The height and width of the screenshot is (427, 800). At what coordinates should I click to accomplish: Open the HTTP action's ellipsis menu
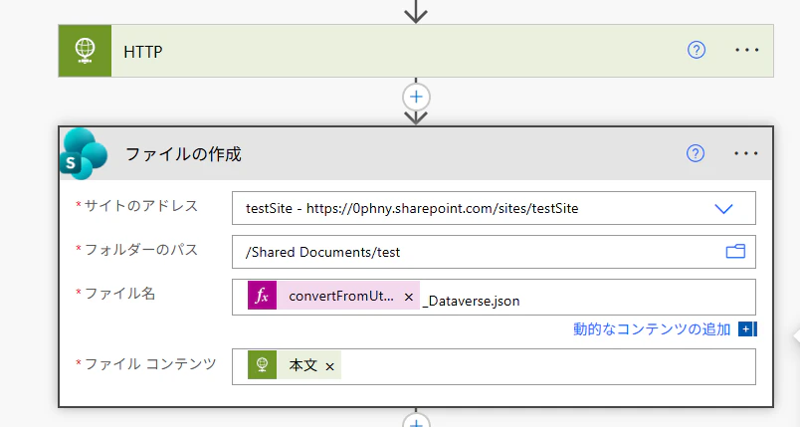747,50
